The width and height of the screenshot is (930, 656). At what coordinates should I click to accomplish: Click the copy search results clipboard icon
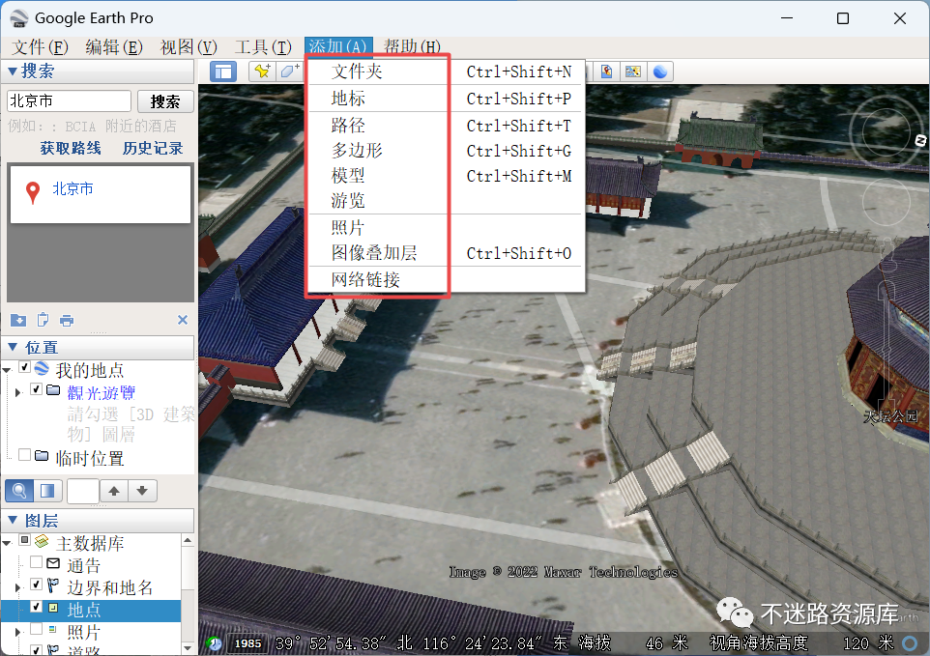click(x=43, y=320)
